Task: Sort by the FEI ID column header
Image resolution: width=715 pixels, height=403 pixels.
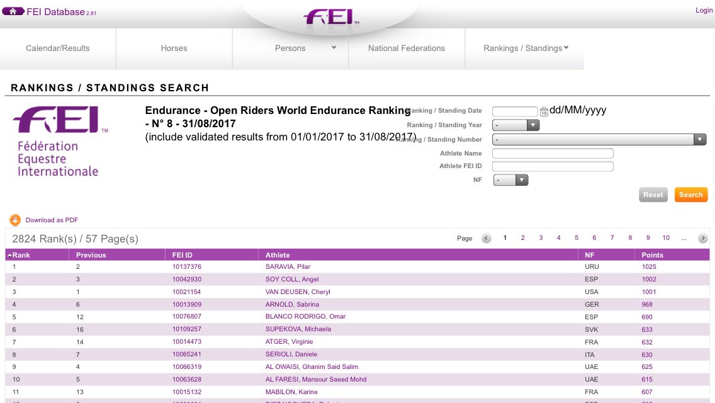Action: click(x=182, y=255)
